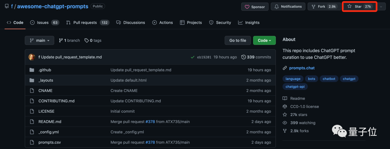Viewport: 390px width, 149px height.
Task: Expand the green Code dropdown
Action: [x=264, y=40]
